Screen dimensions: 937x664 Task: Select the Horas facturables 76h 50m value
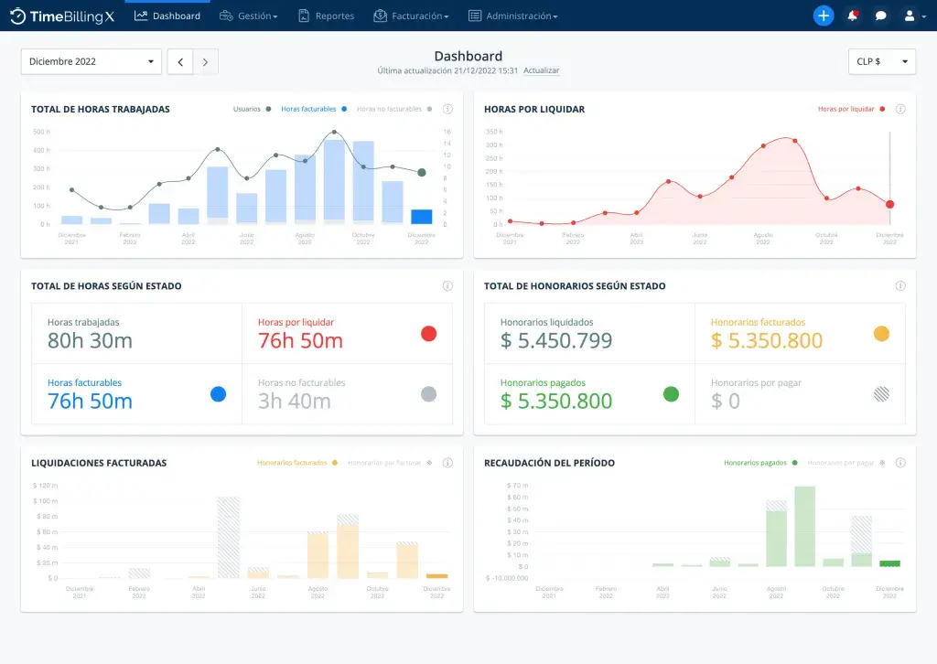pos(91,402)
